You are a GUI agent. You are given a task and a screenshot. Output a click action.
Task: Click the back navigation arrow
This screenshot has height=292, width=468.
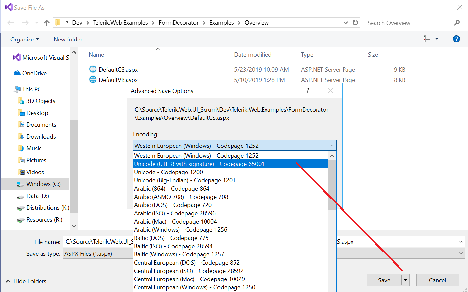point(11,23)
